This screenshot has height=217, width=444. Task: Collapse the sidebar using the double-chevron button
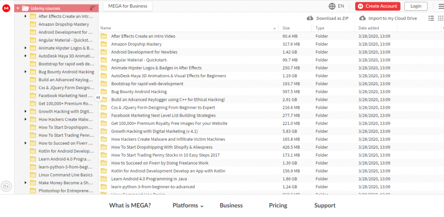[x=98, y=97]
